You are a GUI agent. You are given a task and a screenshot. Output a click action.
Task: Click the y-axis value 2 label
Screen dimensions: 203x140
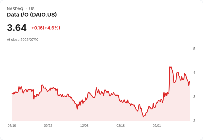pos(194,121)
